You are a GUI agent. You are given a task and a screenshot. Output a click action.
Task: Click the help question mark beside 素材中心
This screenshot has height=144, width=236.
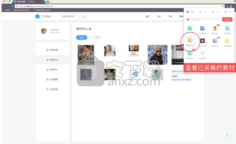click(x=90, y=29)
